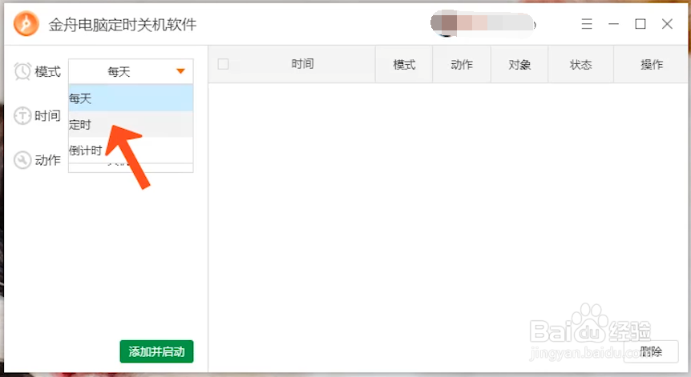
Task: Click the 对象 column header
Action: click(x=519, y=64)
